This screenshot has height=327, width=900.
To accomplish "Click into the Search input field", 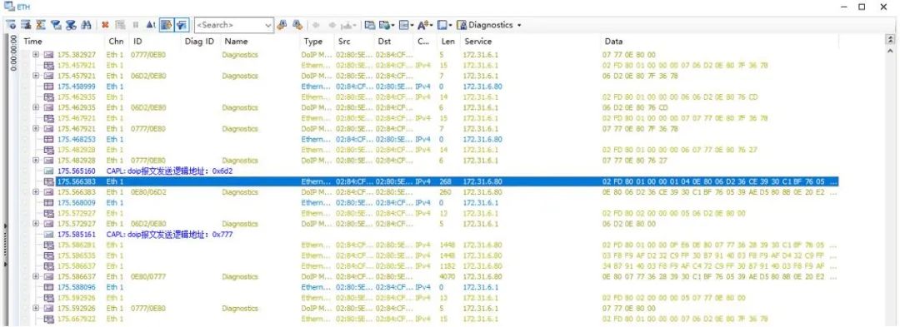I will (x=229, y=25).
